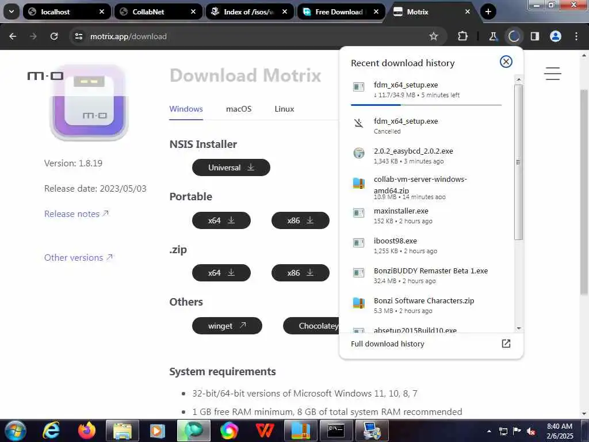
Task: Open Chrome three-dot menu
Action: point(576,36)
